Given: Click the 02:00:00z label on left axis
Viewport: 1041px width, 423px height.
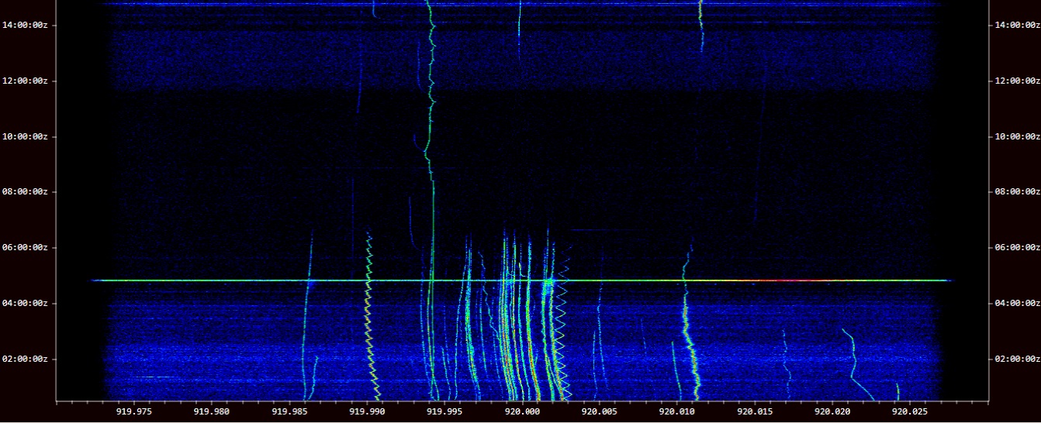Looking at the screenshot, I should [24, 359].
